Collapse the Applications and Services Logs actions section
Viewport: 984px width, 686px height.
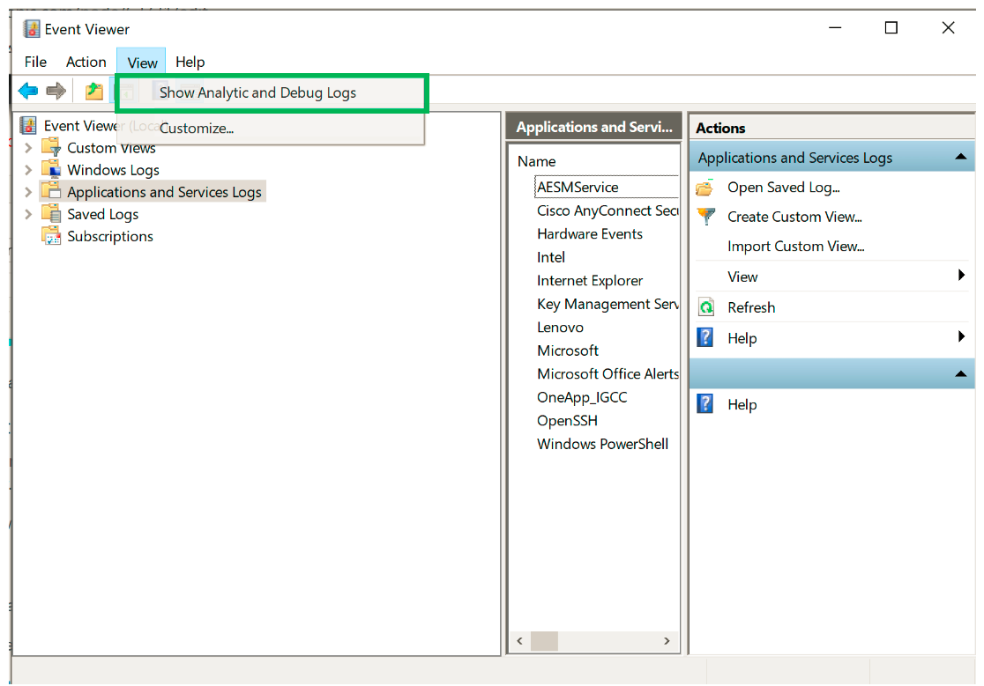pos(960,158)
